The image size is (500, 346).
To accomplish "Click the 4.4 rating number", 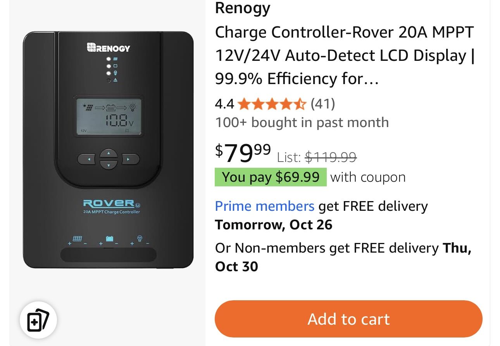I will [224, 104].
